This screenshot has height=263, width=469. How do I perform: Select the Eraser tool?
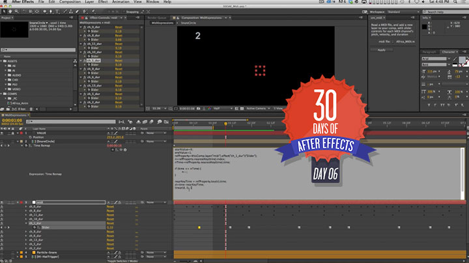77,11
